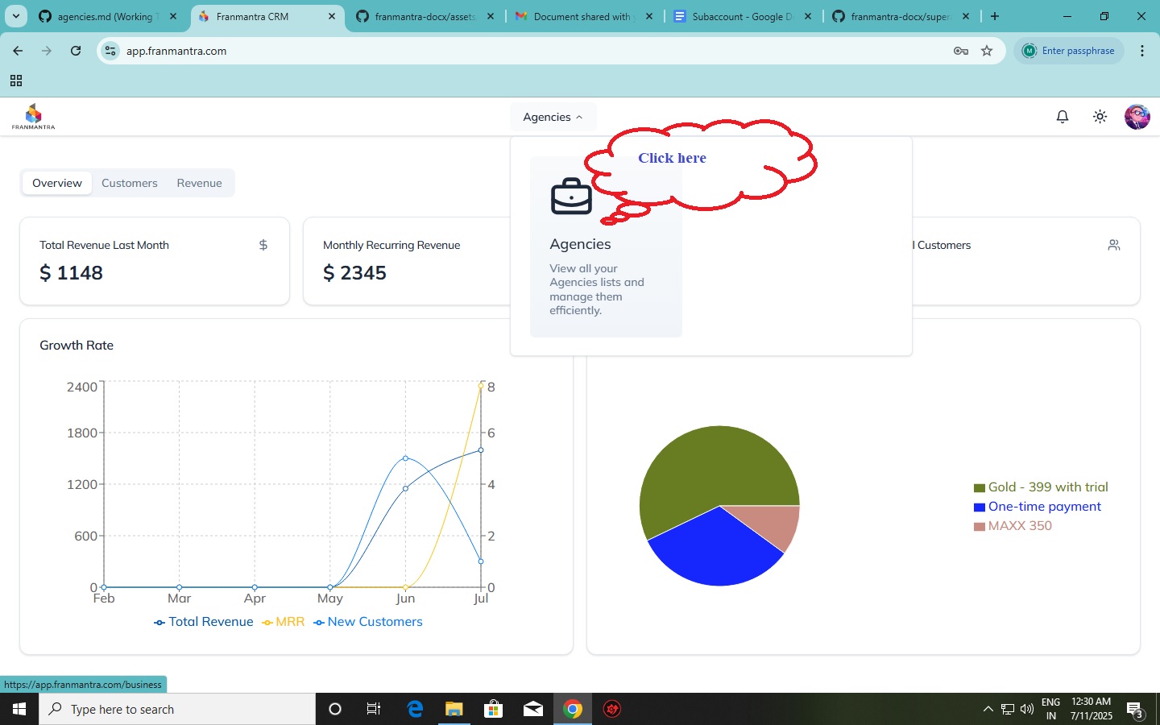Viewport: 1160px width, 725px height.
Task: Switch to the Customers tab
Action: [130, 183]
